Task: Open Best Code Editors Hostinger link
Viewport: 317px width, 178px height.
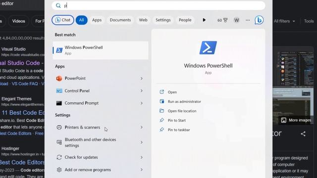Action: [22, 162]
